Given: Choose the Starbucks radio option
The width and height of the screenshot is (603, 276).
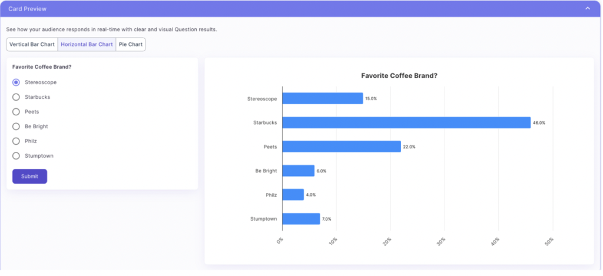Looking at the screenshot, I should click(16, 97).
